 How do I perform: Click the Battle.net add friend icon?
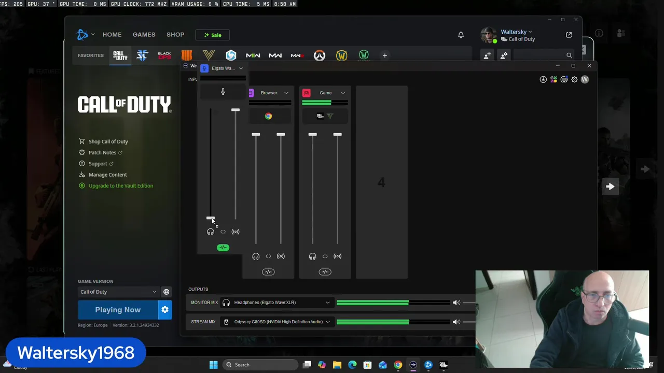(487, 55)
